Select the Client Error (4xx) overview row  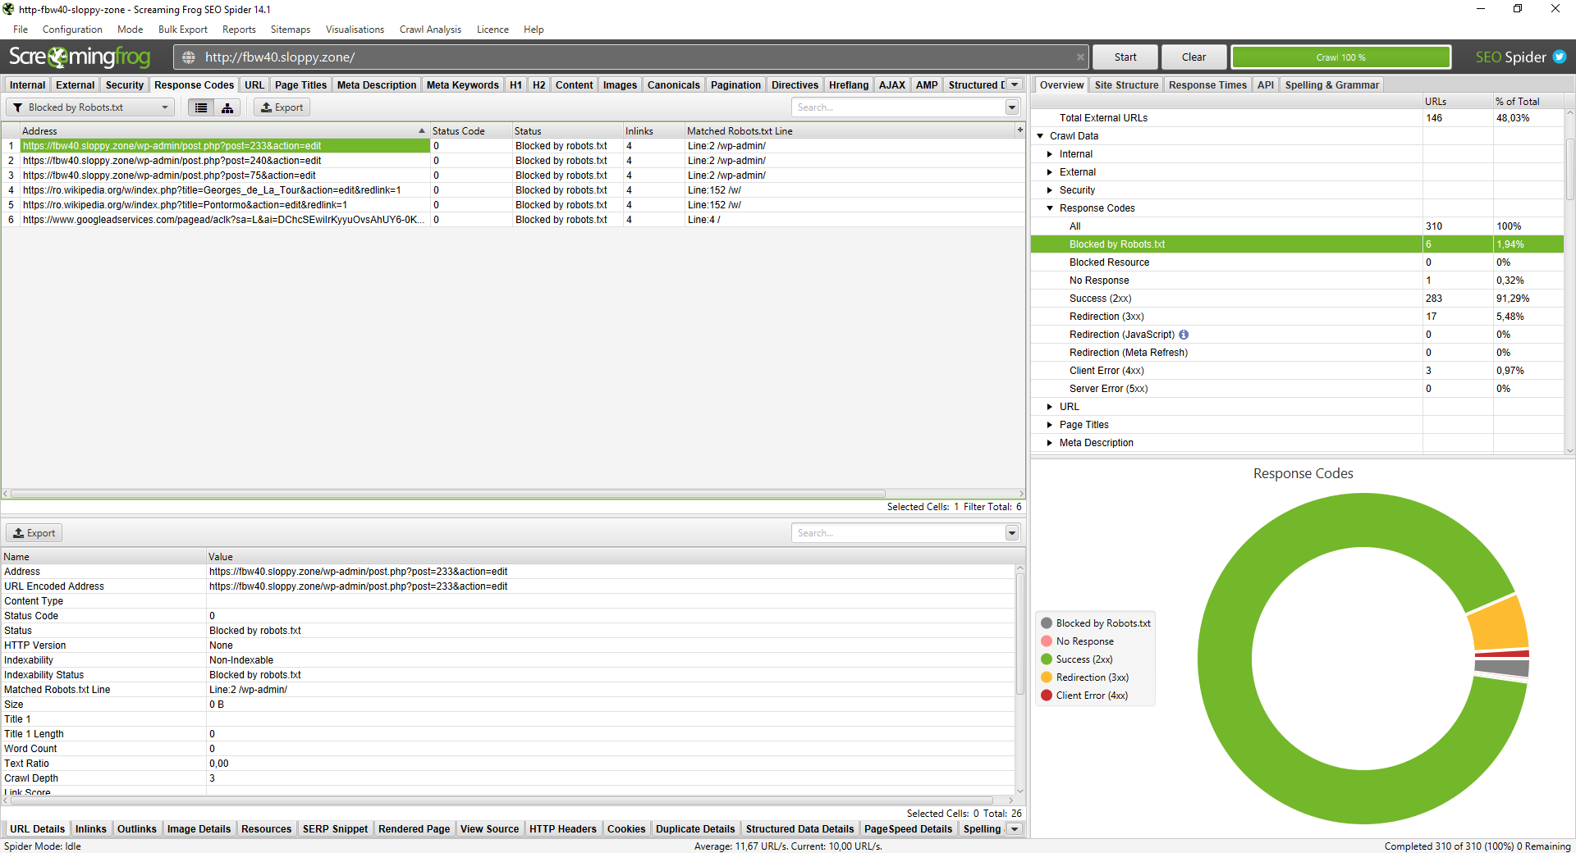(x=1297, y=371)
